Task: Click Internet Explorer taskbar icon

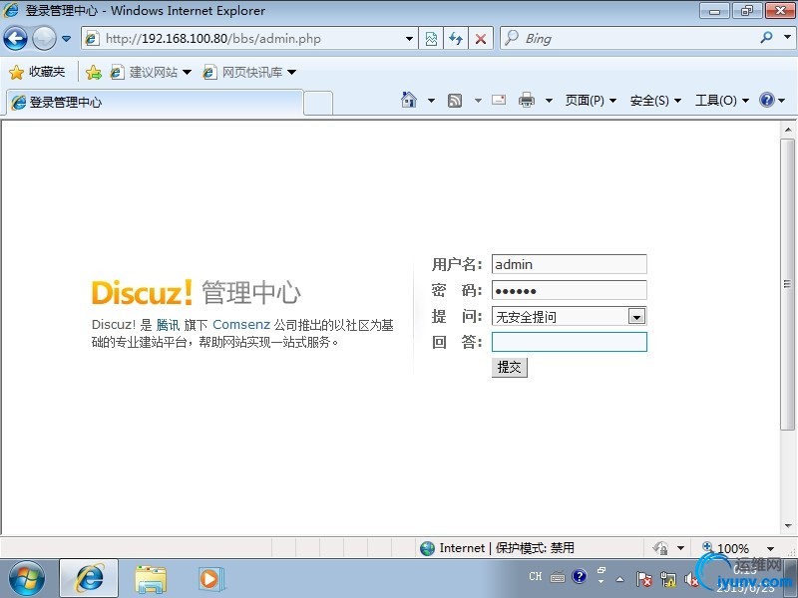Action: click(x=89, y=579)
